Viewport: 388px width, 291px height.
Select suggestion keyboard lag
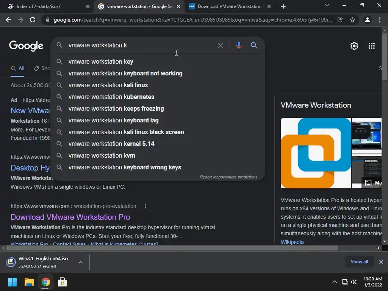[158, 120]
